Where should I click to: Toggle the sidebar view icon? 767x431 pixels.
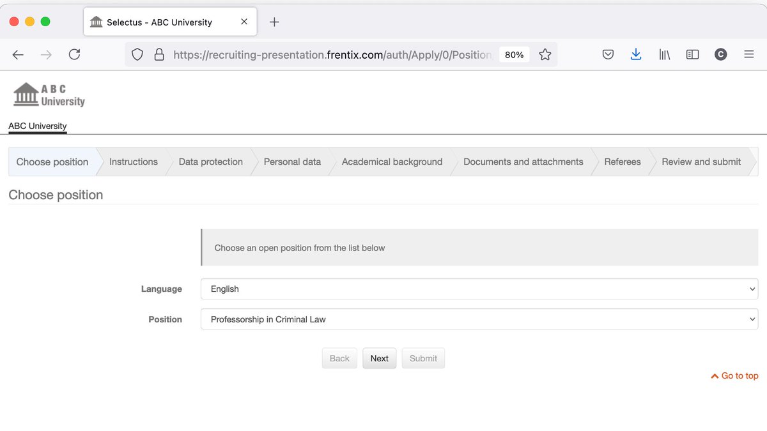pyautogui.click(x=692, y=55)
